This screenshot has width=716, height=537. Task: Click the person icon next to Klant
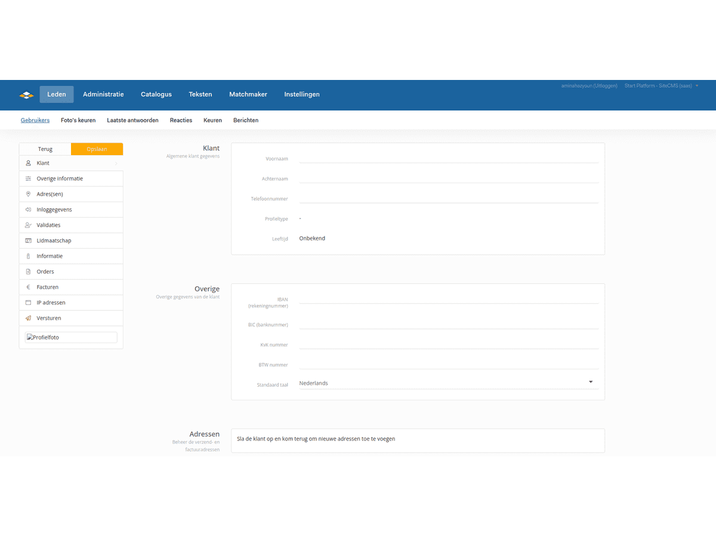pos(28,163)
